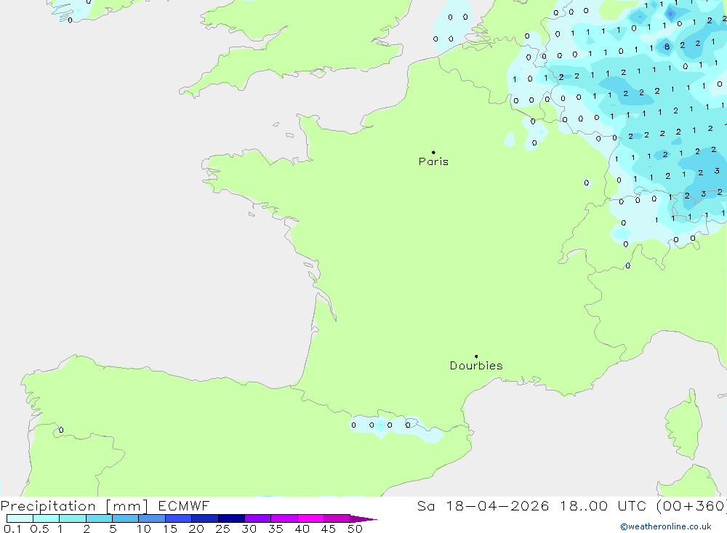727x533 pixels.
Task: Click the '50' legend scale label
Action: (355, 529)
